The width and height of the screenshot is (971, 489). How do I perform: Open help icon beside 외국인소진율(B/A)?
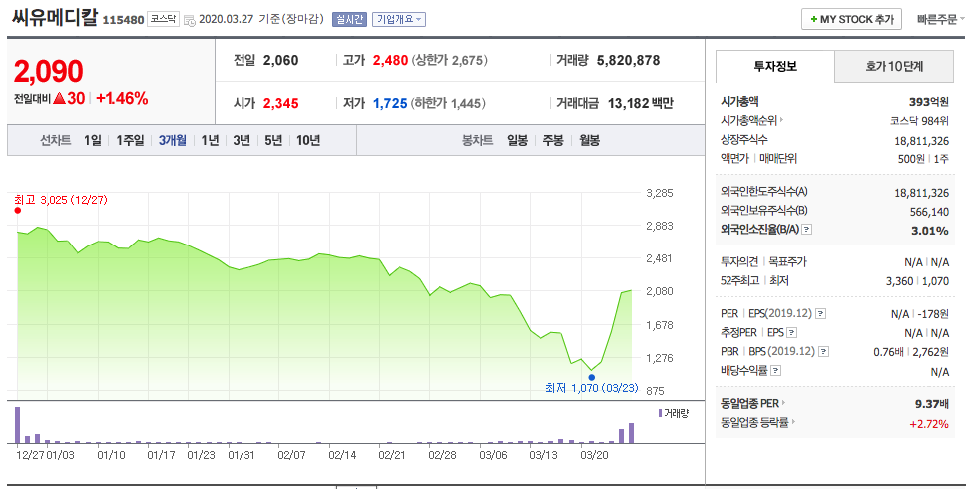coord(806,229)
